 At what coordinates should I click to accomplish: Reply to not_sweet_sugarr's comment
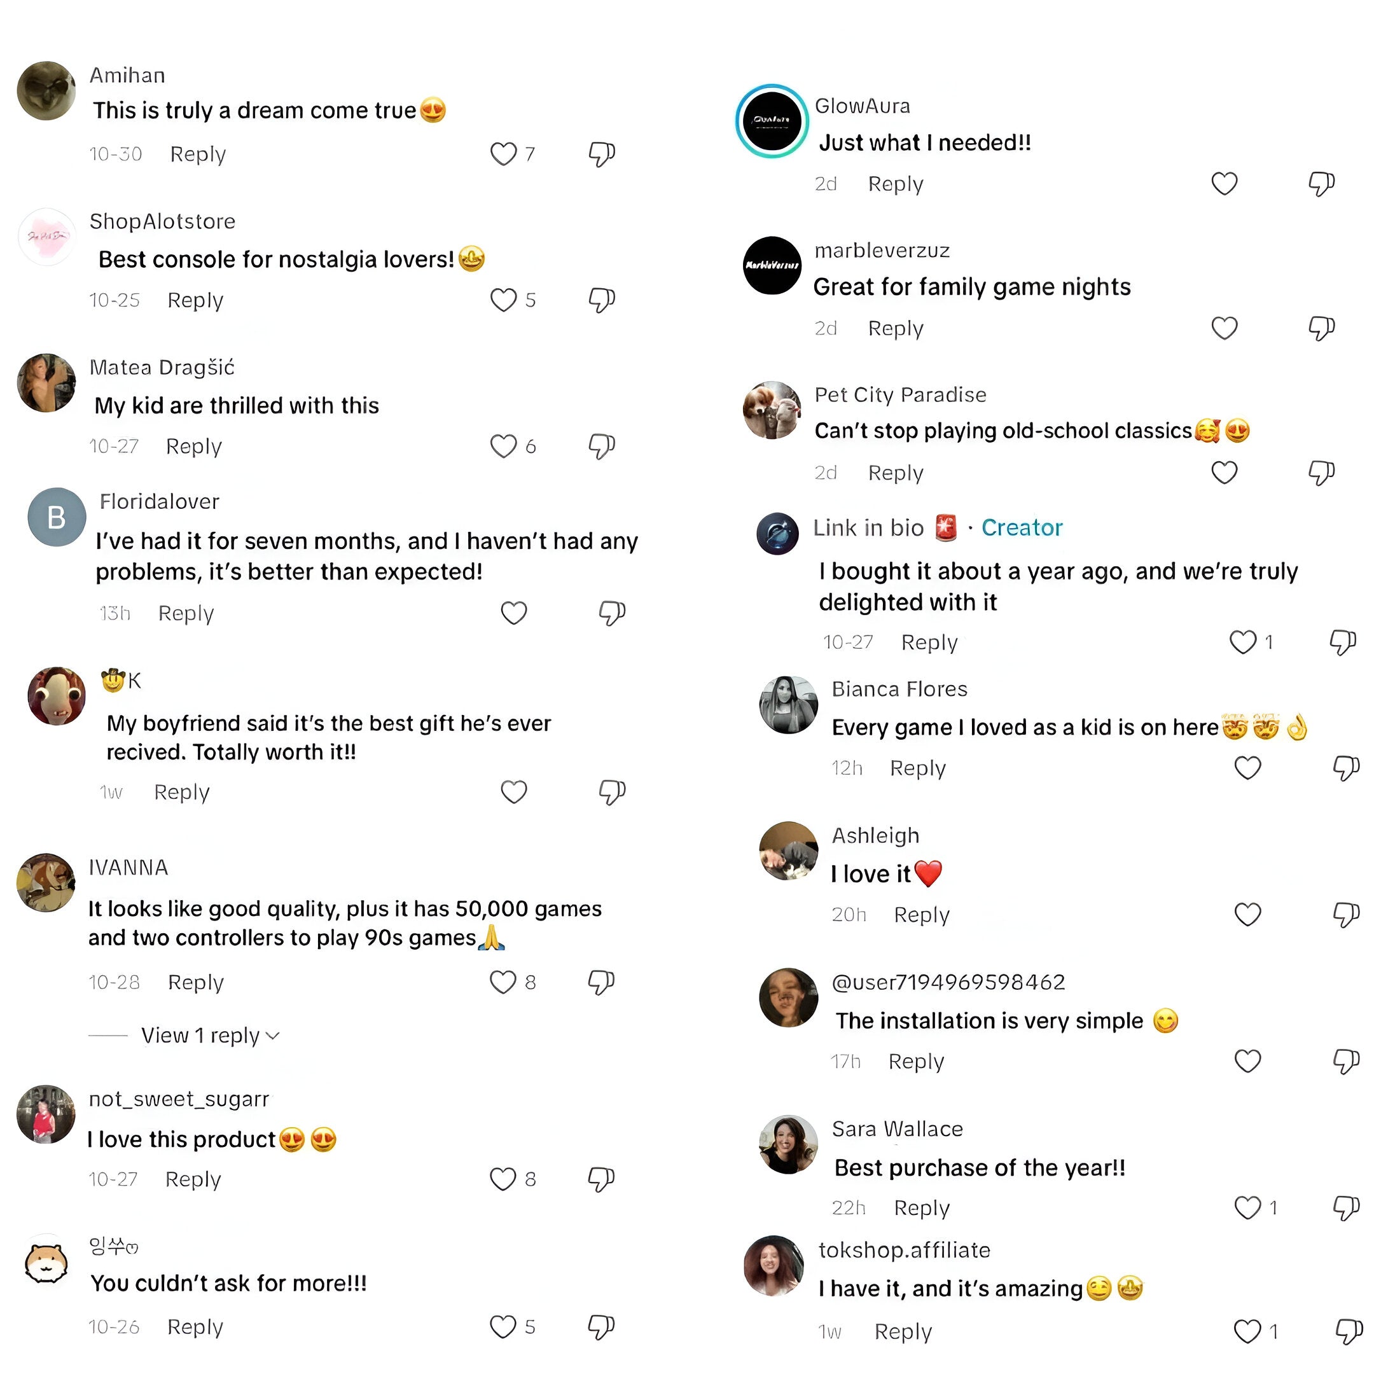[x=193, y=1179]
